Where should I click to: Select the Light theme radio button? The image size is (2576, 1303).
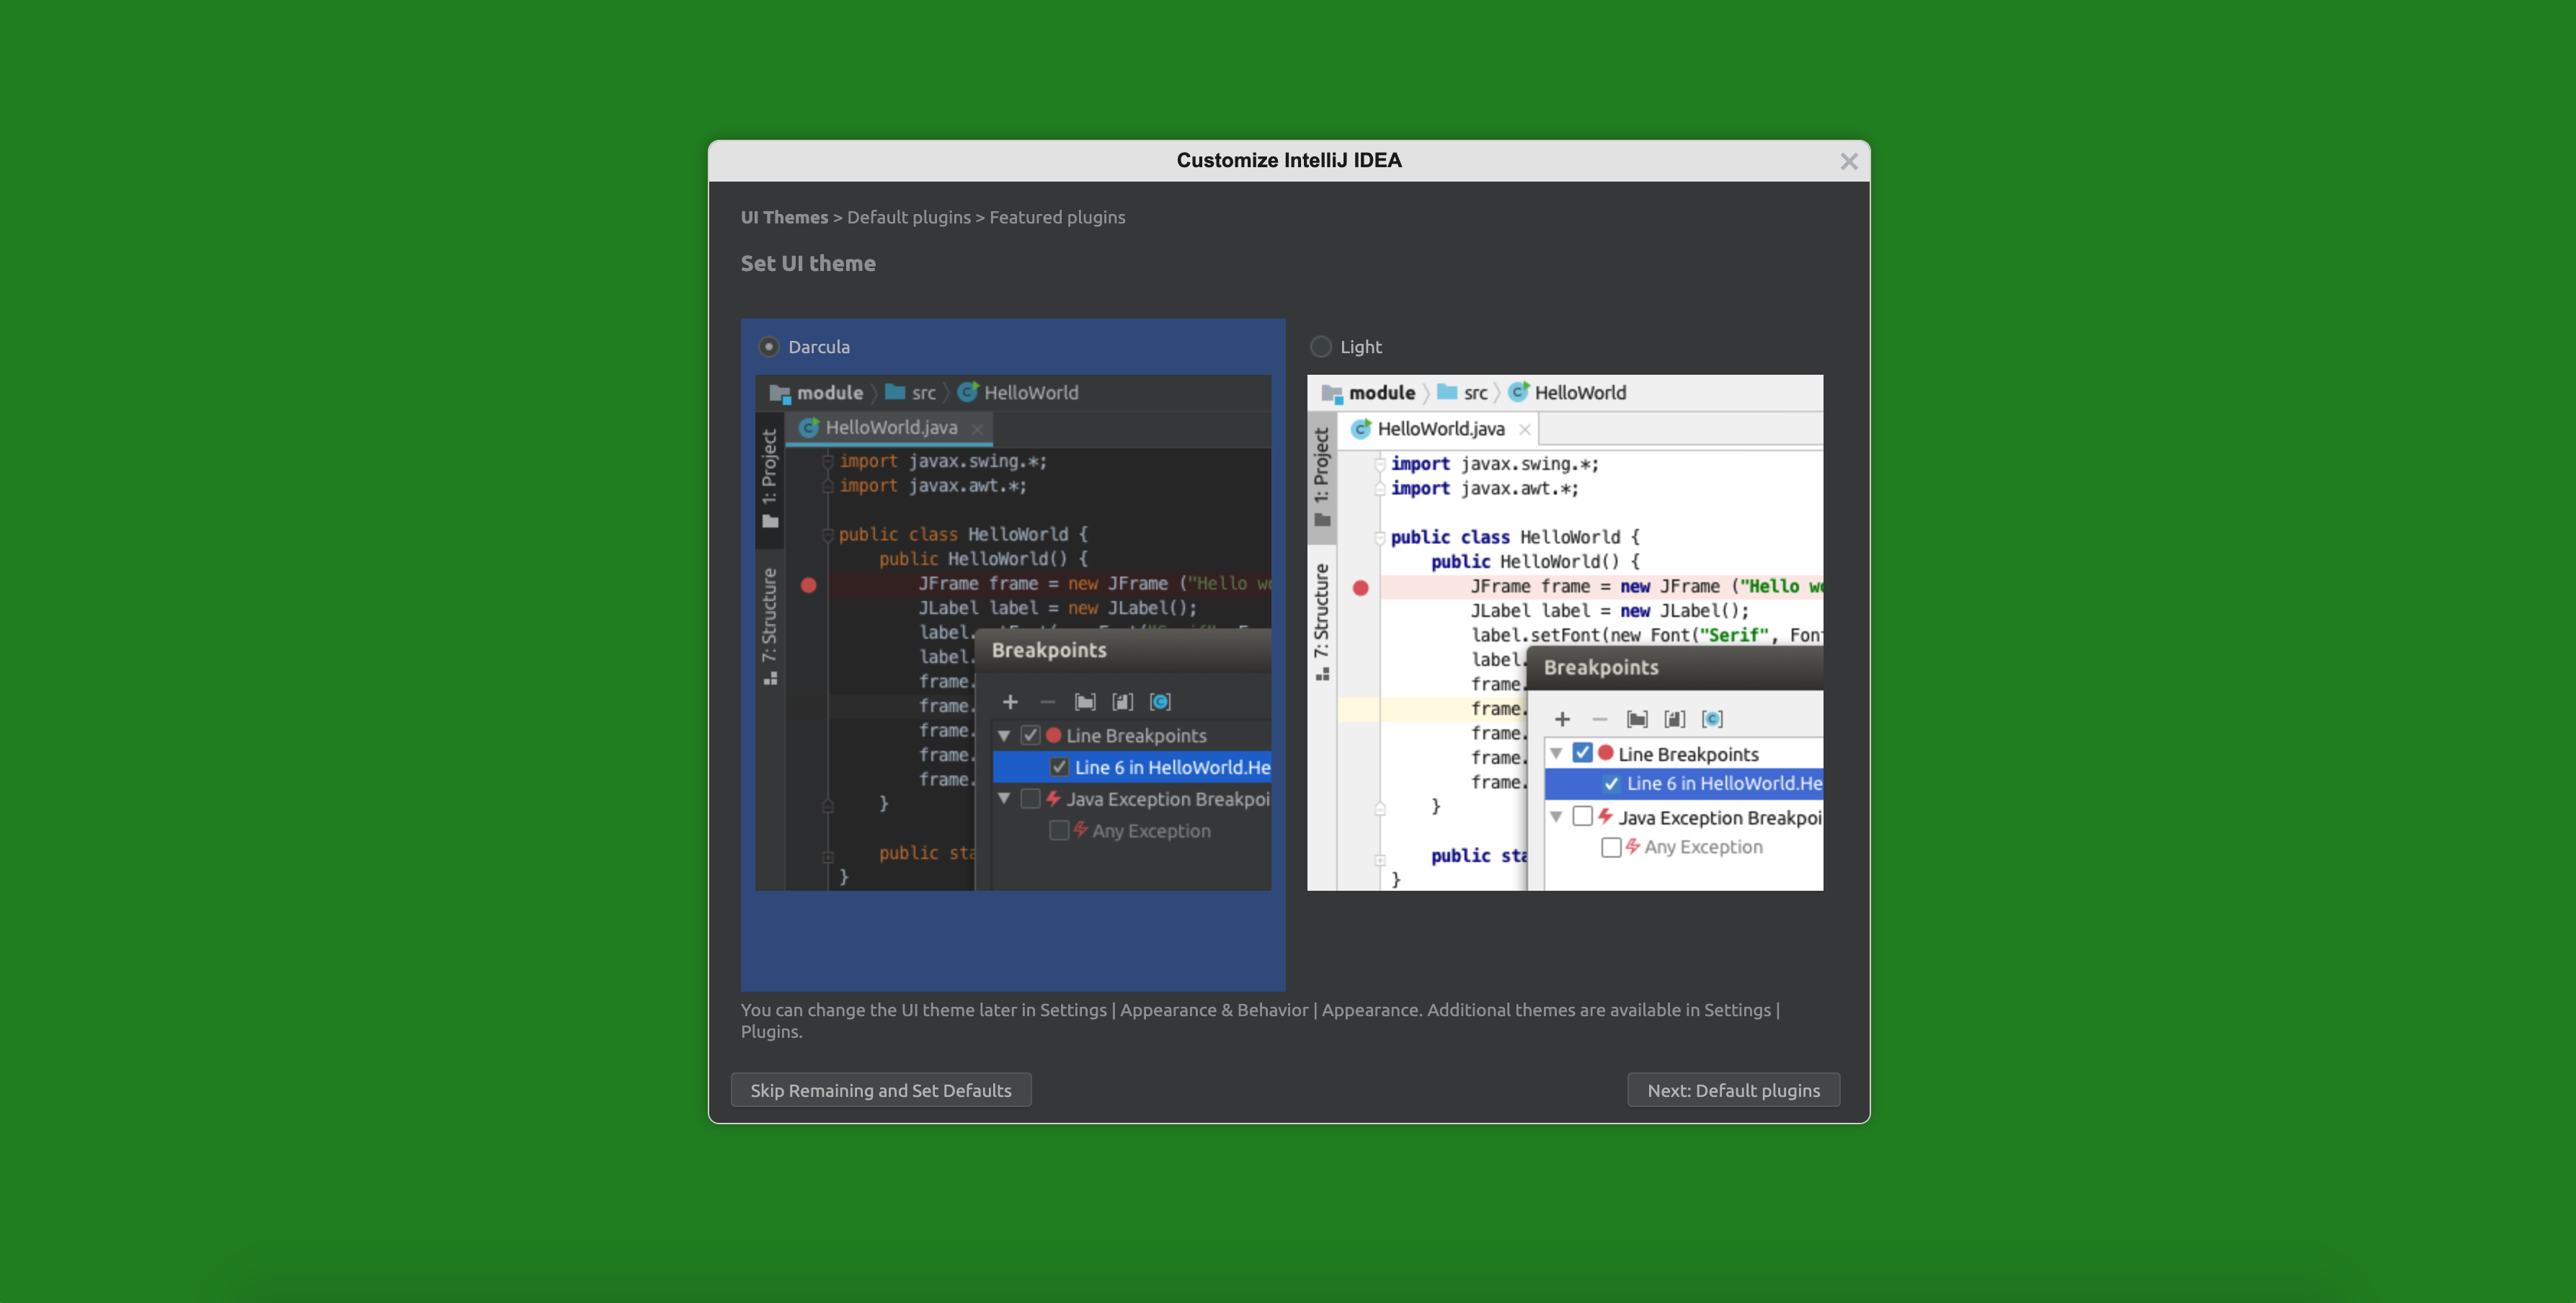pyautogui.click(x=1321, y=346)
